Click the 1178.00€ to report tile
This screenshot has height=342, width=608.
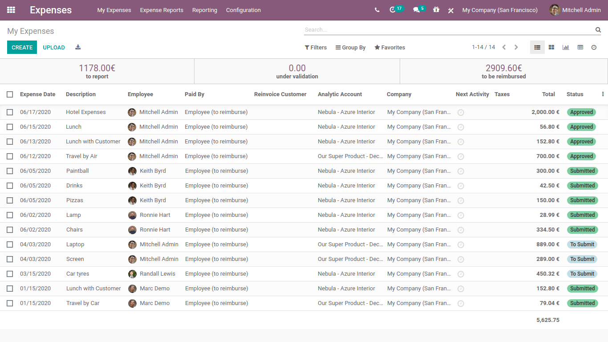[x=97, y=71]
